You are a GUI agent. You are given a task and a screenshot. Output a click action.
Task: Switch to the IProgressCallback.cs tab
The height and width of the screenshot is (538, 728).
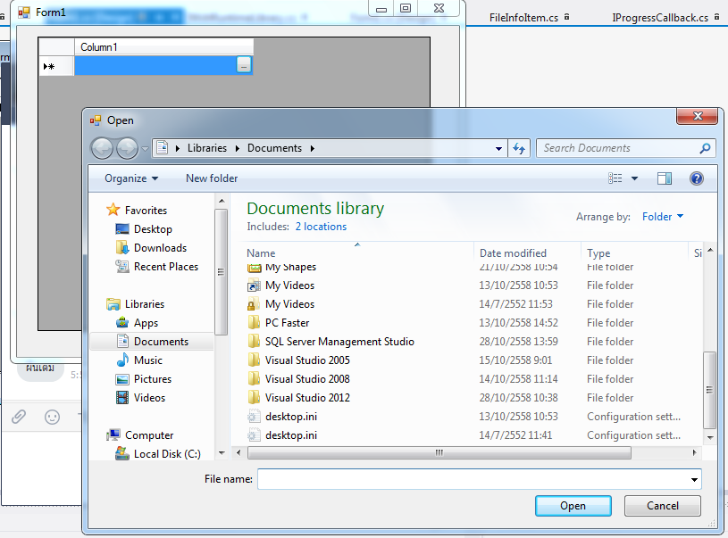(x=659, y=17)
